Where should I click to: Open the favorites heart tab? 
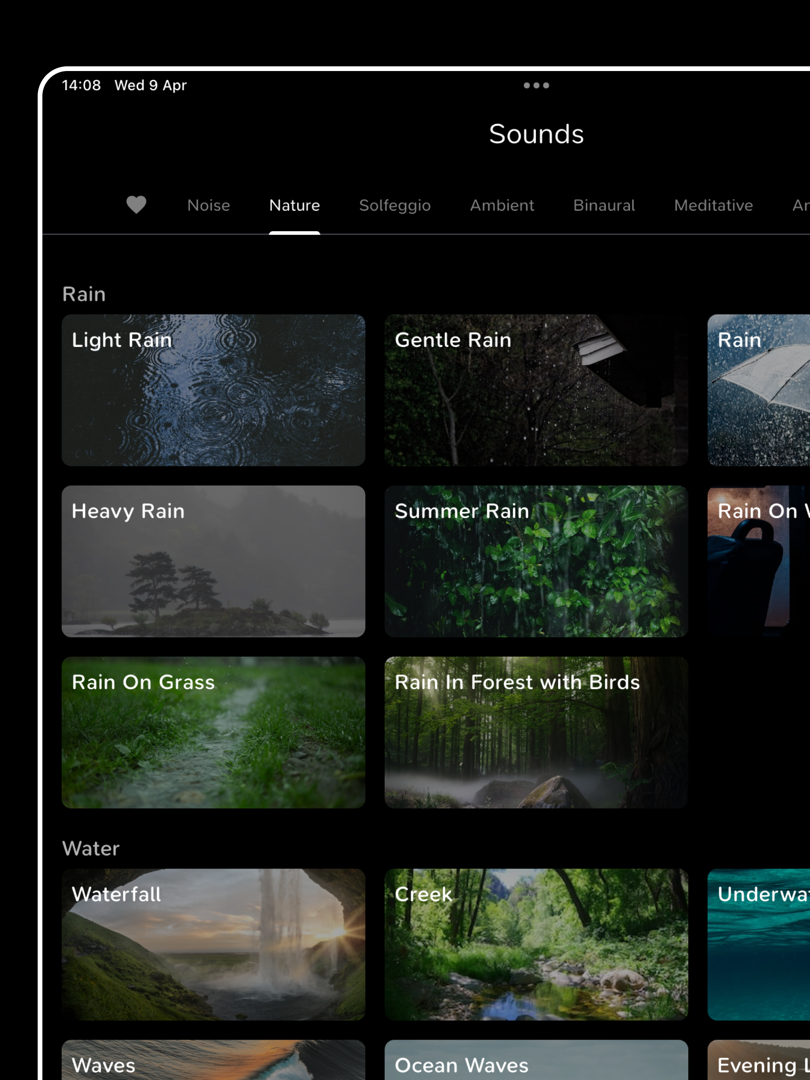136,204
